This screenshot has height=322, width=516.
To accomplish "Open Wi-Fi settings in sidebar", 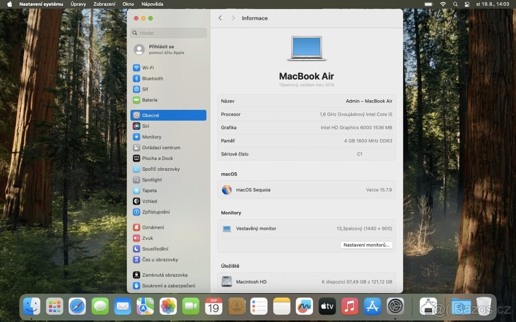I will pyautogui.click(x=168, y=68).
